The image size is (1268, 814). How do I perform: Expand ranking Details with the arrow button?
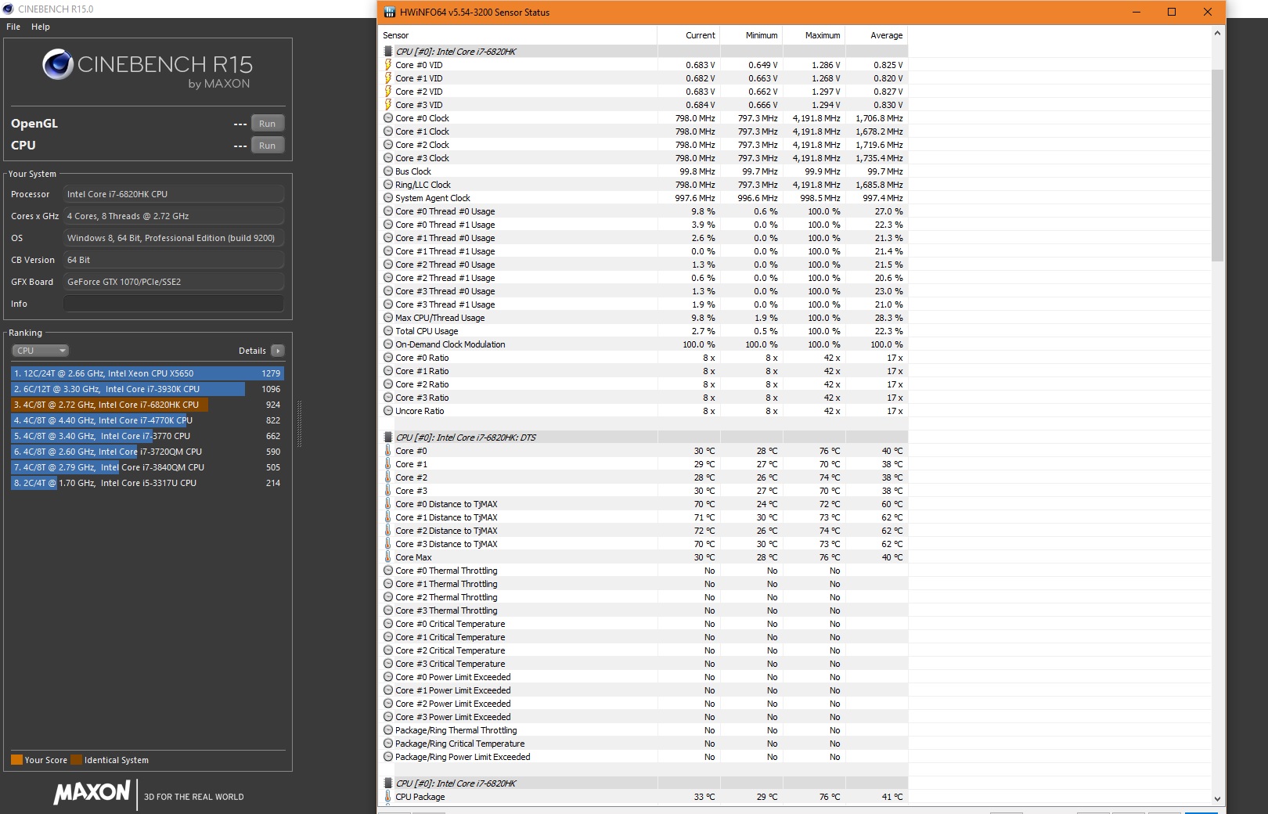pos(278,351)
